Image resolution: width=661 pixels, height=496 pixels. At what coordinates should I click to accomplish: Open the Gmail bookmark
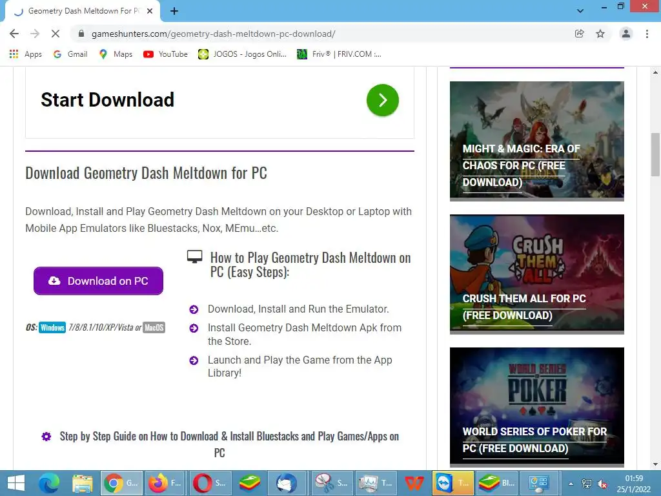(x=70, y=54)
